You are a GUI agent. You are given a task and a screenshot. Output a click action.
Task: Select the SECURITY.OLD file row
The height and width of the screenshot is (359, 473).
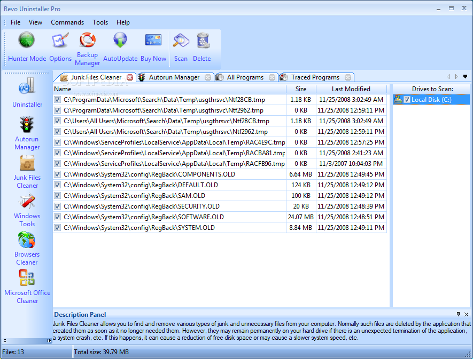point(220,206)
